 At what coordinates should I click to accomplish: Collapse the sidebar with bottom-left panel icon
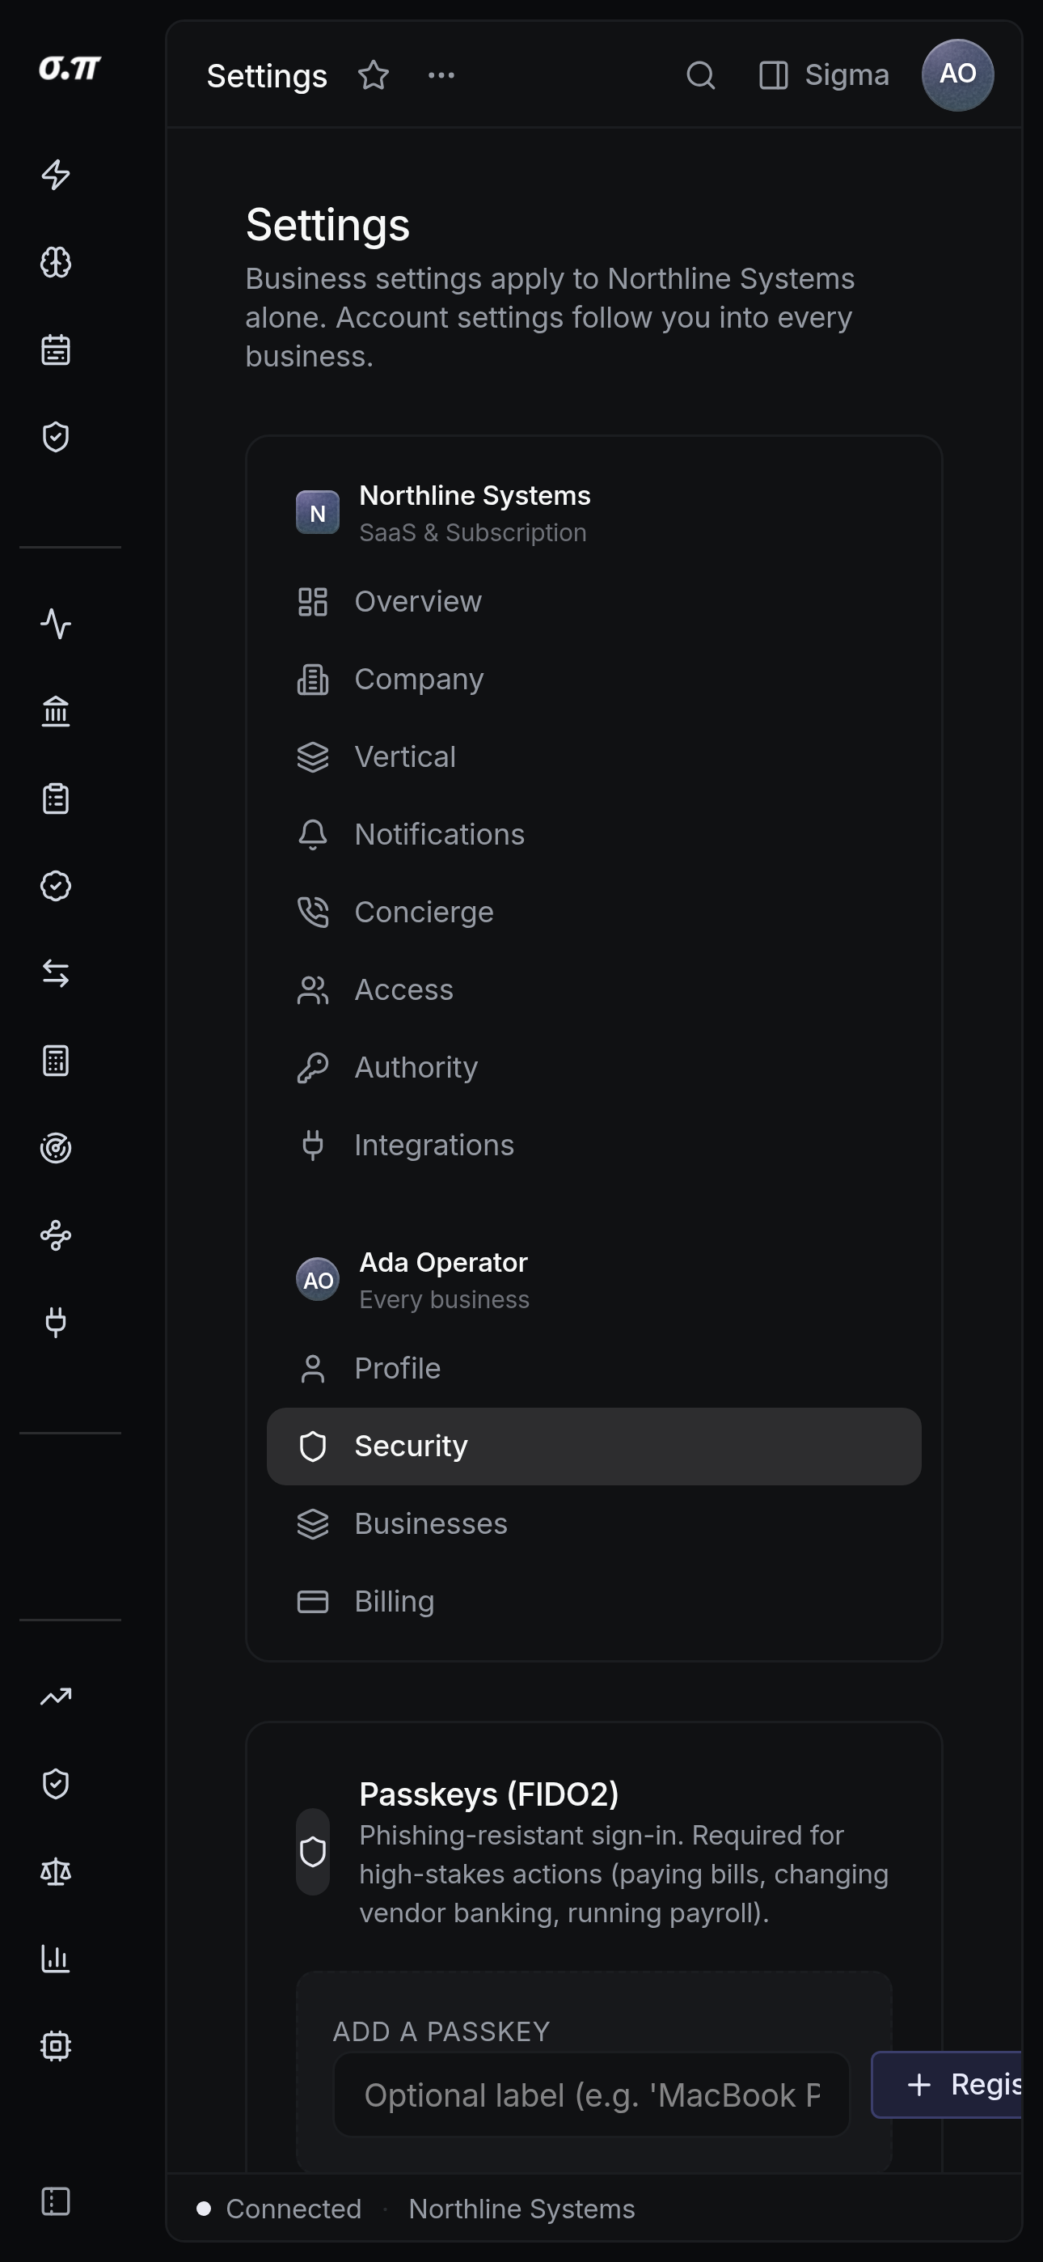point(55,2201)
